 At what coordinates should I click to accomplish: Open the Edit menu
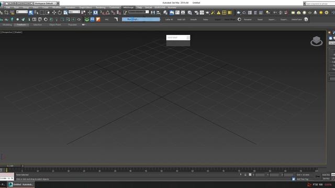click(8, 7)
